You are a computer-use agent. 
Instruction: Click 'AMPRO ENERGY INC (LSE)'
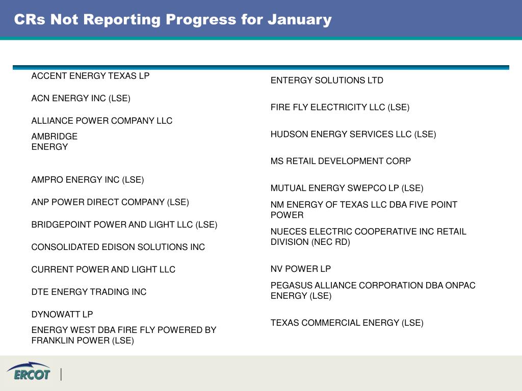[88, 180]
